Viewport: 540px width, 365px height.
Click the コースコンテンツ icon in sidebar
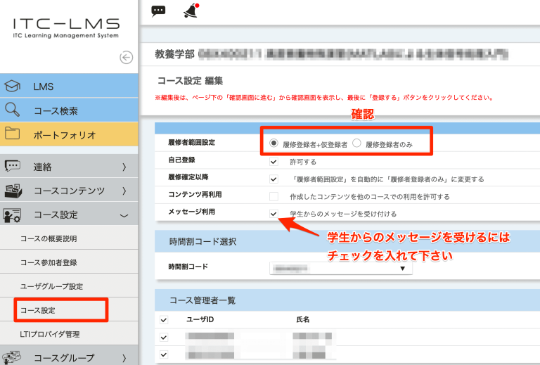[13, 191]
